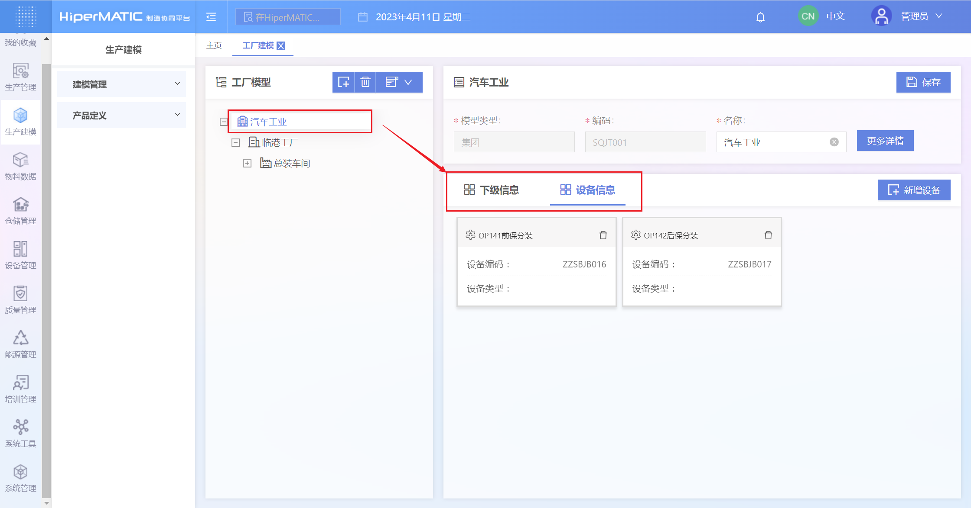Select the 设备信息 tab

point(587,190)
